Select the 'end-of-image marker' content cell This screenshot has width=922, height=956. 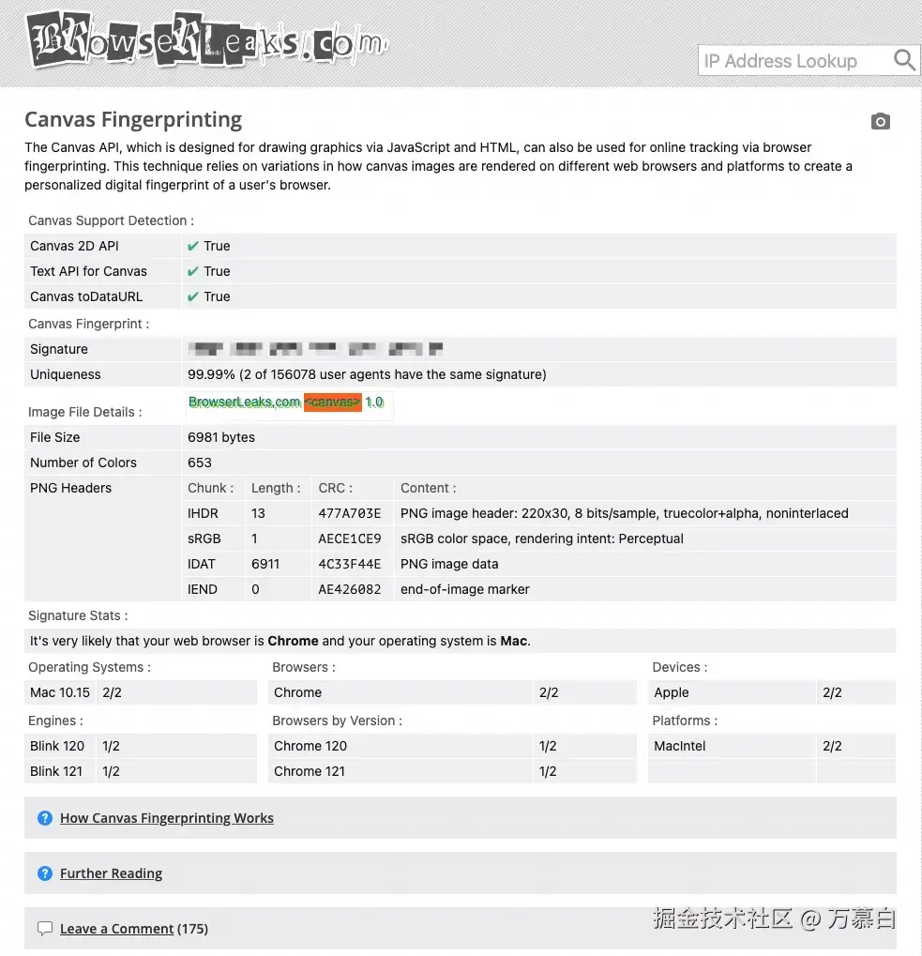[x=465, y=589]
